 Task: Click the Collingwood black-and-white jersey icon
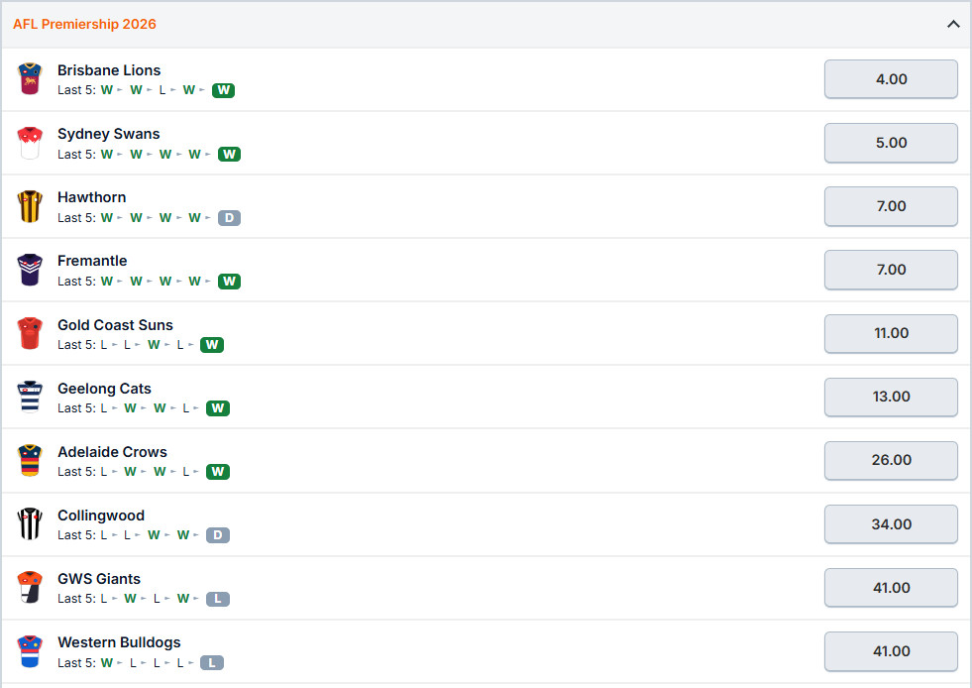pos(30,523)
